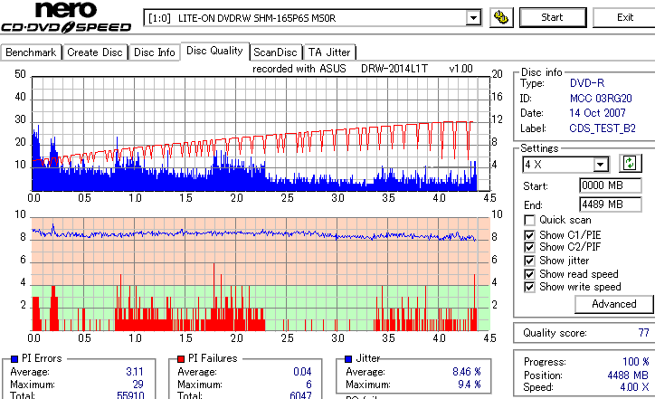Open the Create Disc tab
The width and height of the screenshot is (655, 399).
95,52
